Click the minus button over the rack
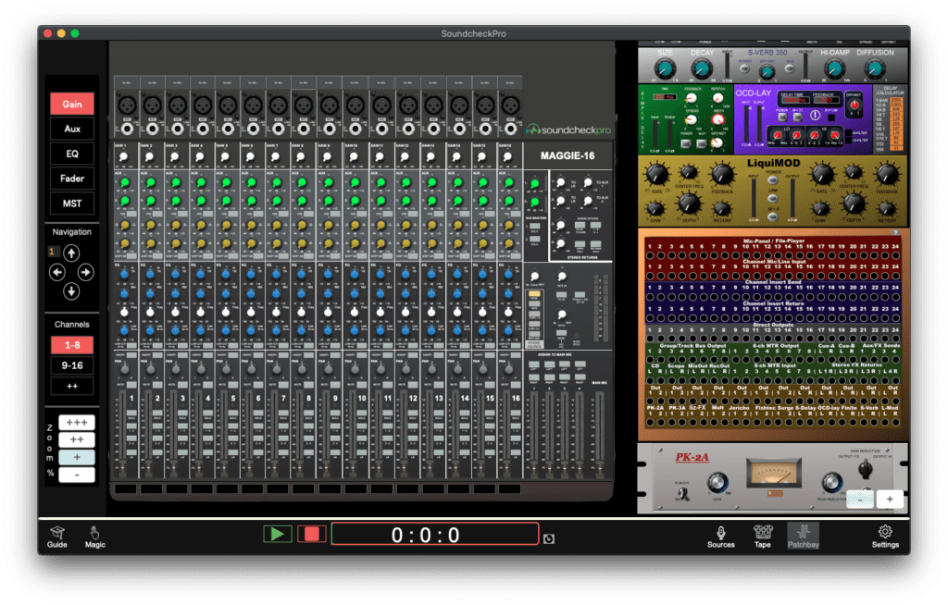 [860, 499]
